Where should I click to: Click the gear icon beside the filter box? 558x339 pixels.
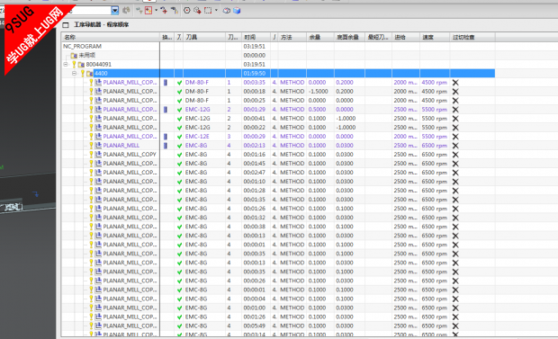126,11
